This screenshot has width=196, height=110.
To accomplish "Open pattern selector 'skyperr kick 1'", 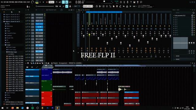I will pos(88,6).
